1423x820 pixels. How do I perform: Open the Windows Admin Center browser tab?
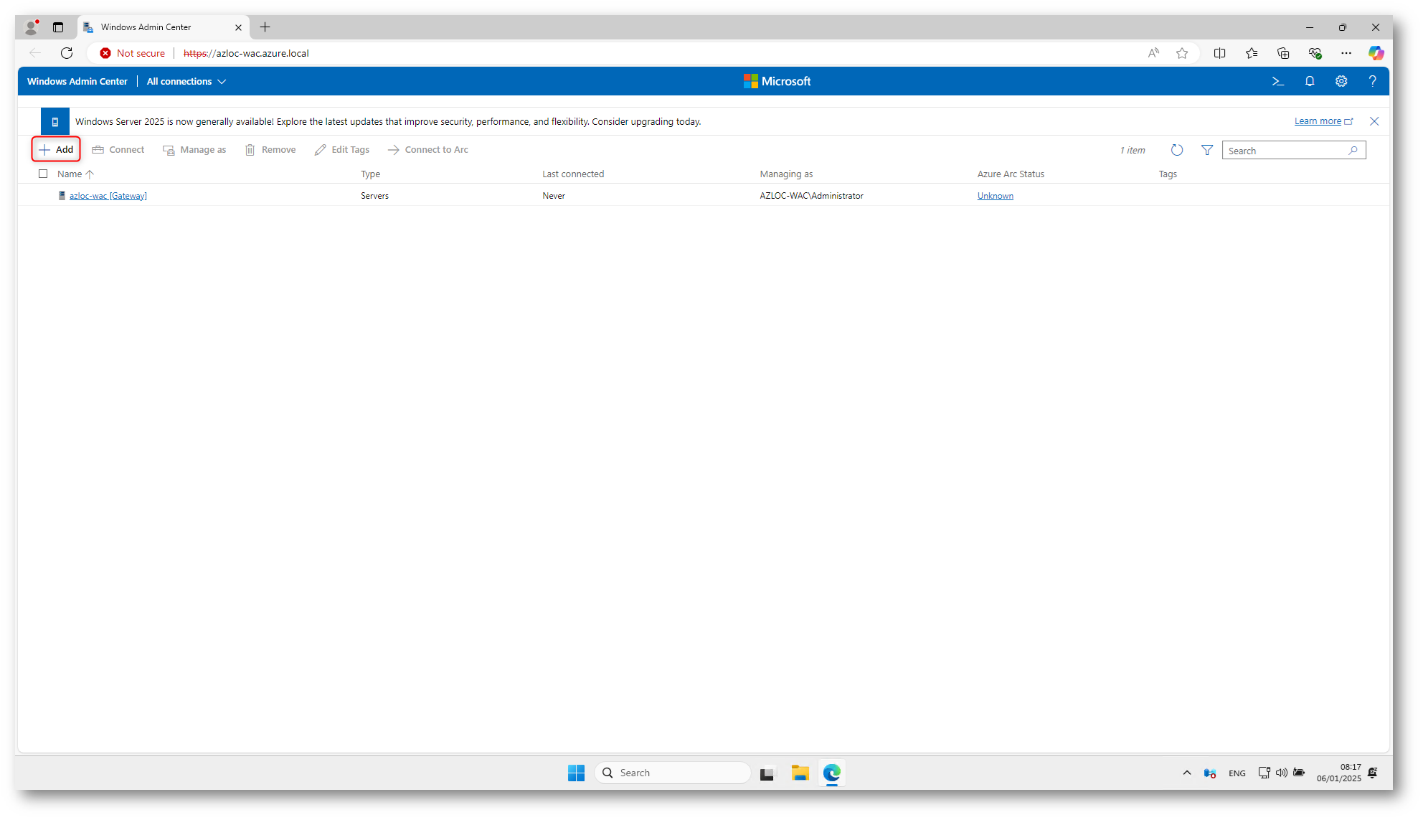146,27
